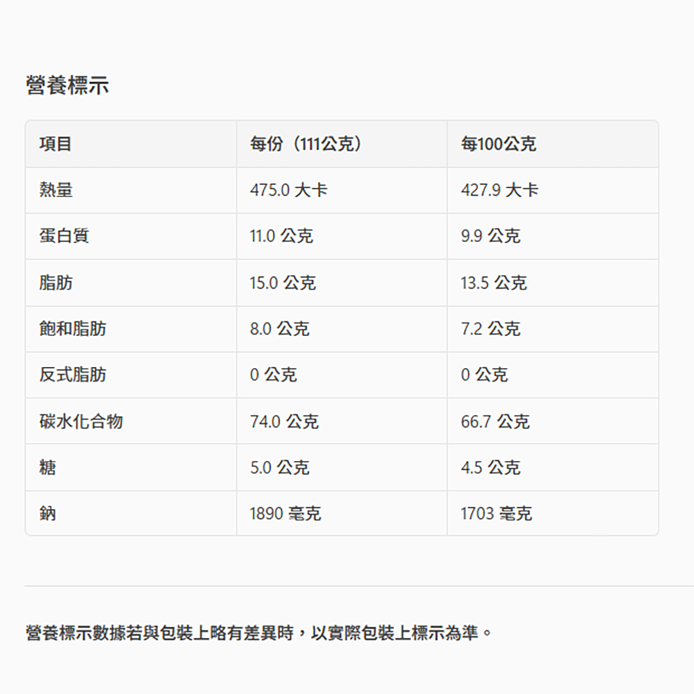The width and height of the screenshot is (694, 694).
Task: Click the 1703 毫克 sodium value
Action: pyautogui.click(x=496, y=514)
